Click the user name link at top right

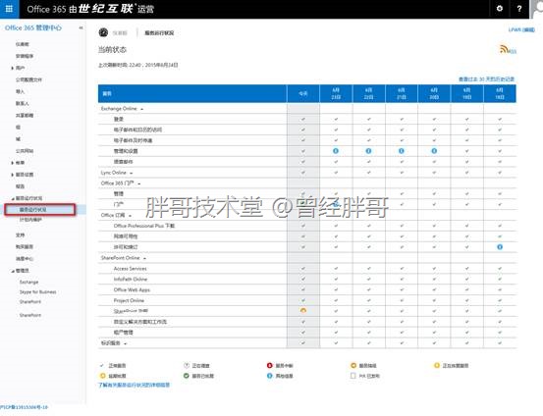click(x=521, y=29)
